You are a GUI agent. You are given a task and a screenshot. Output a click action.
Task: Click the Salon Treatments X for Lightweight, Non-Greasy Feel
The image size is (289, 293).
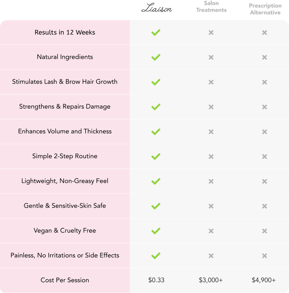211,181
